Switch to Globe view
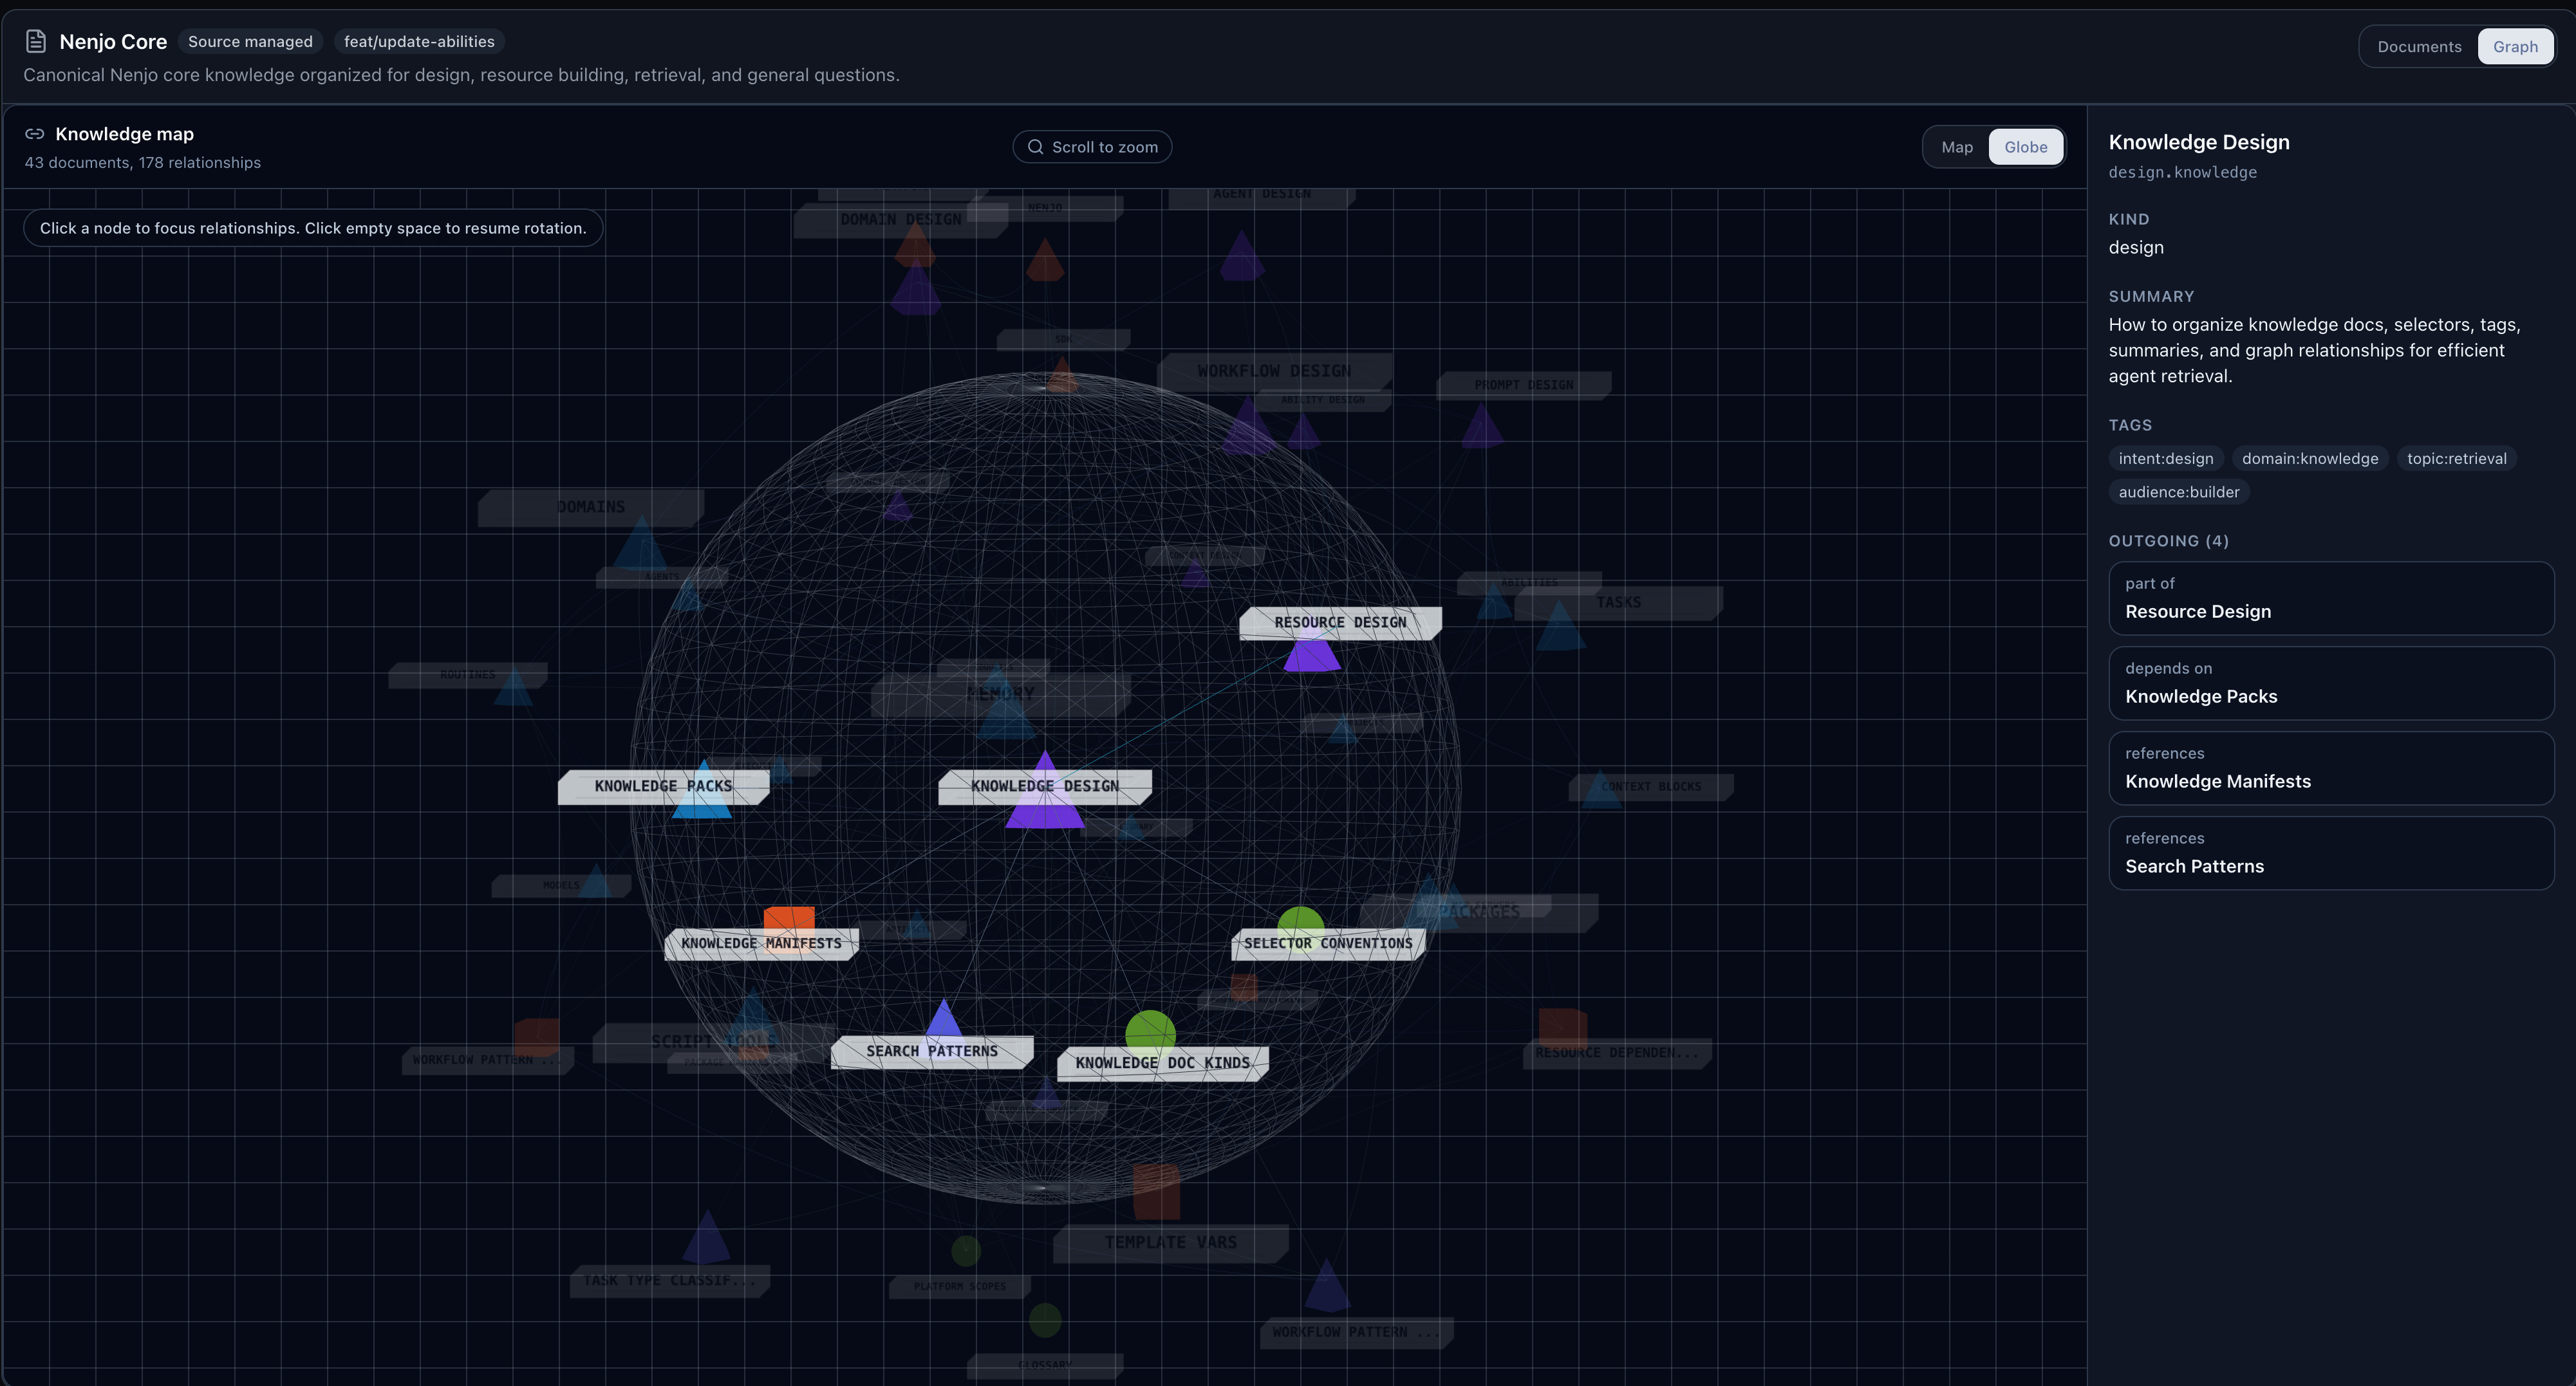The height and width of the screenshot is (1386, 2576). coord(2025,147)
